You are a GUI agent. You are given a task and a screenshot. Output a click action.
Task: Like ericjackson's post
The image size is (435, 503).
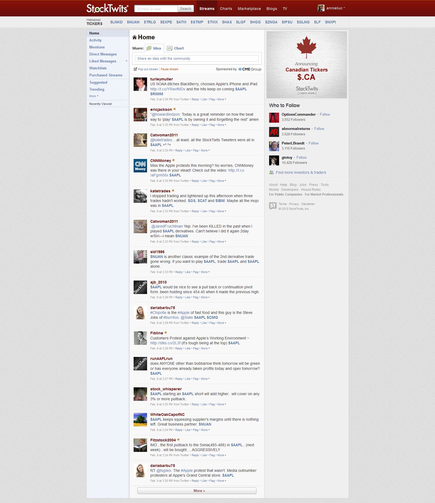click(204, 125)
